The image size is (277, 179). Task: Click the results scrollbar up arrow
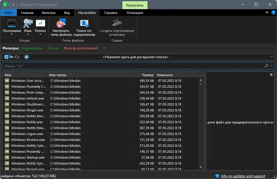[x=201, y=80]
